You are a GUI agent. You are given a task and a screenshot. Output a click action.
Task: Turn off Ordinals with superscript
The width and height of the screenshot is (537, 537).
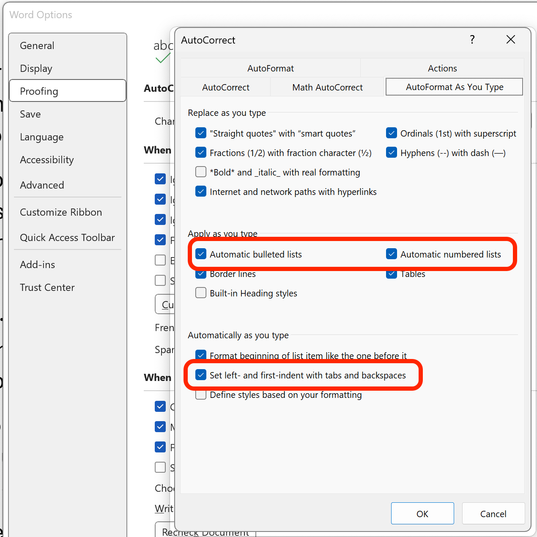tap(392, 133)
